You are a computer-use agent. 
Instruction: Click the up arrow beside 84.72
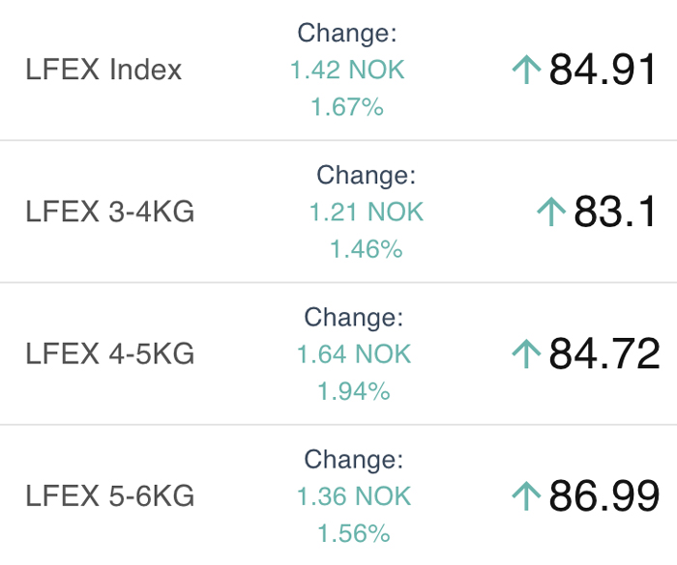(x=526, y=353)
